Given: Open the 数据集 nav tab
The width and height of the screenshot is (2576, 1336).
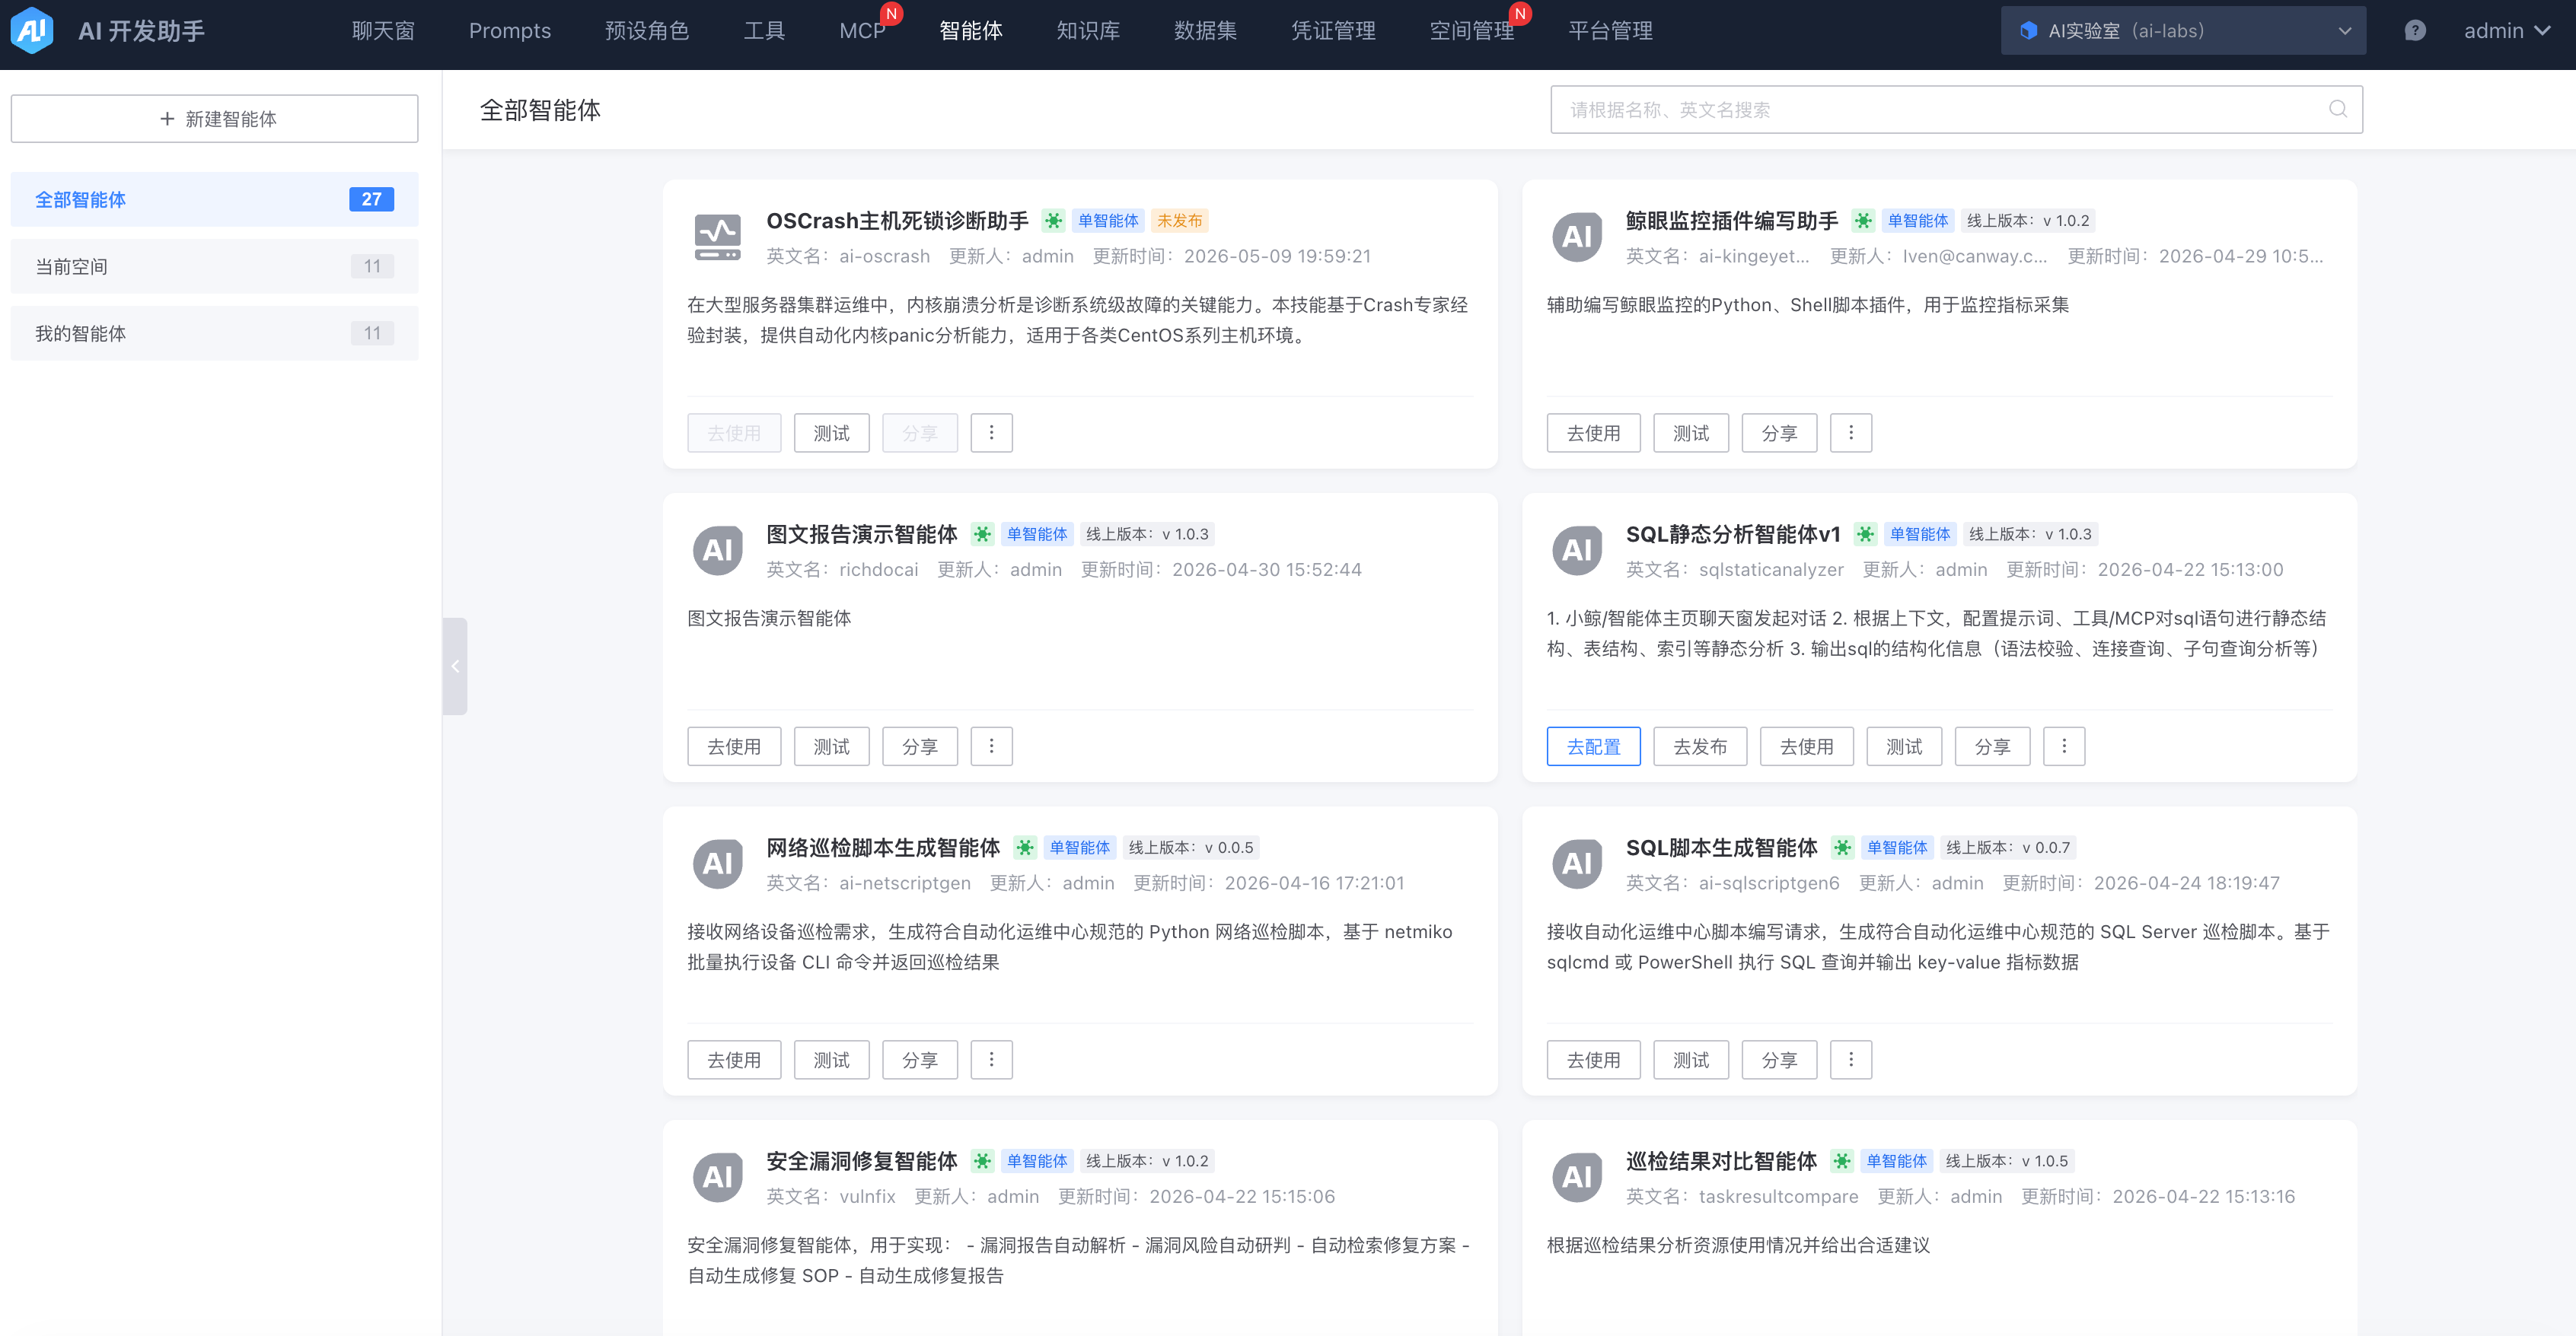Looking at the screenshot, I should (x=1205, y=31).
